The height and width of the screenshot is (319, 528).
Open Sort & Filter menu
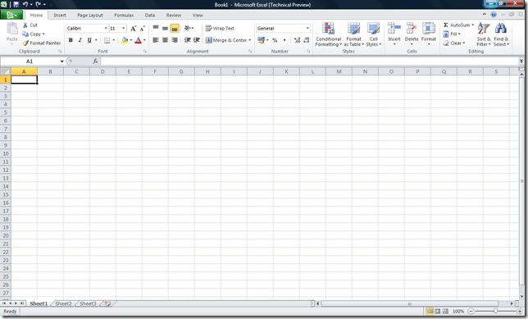[484, 34]
